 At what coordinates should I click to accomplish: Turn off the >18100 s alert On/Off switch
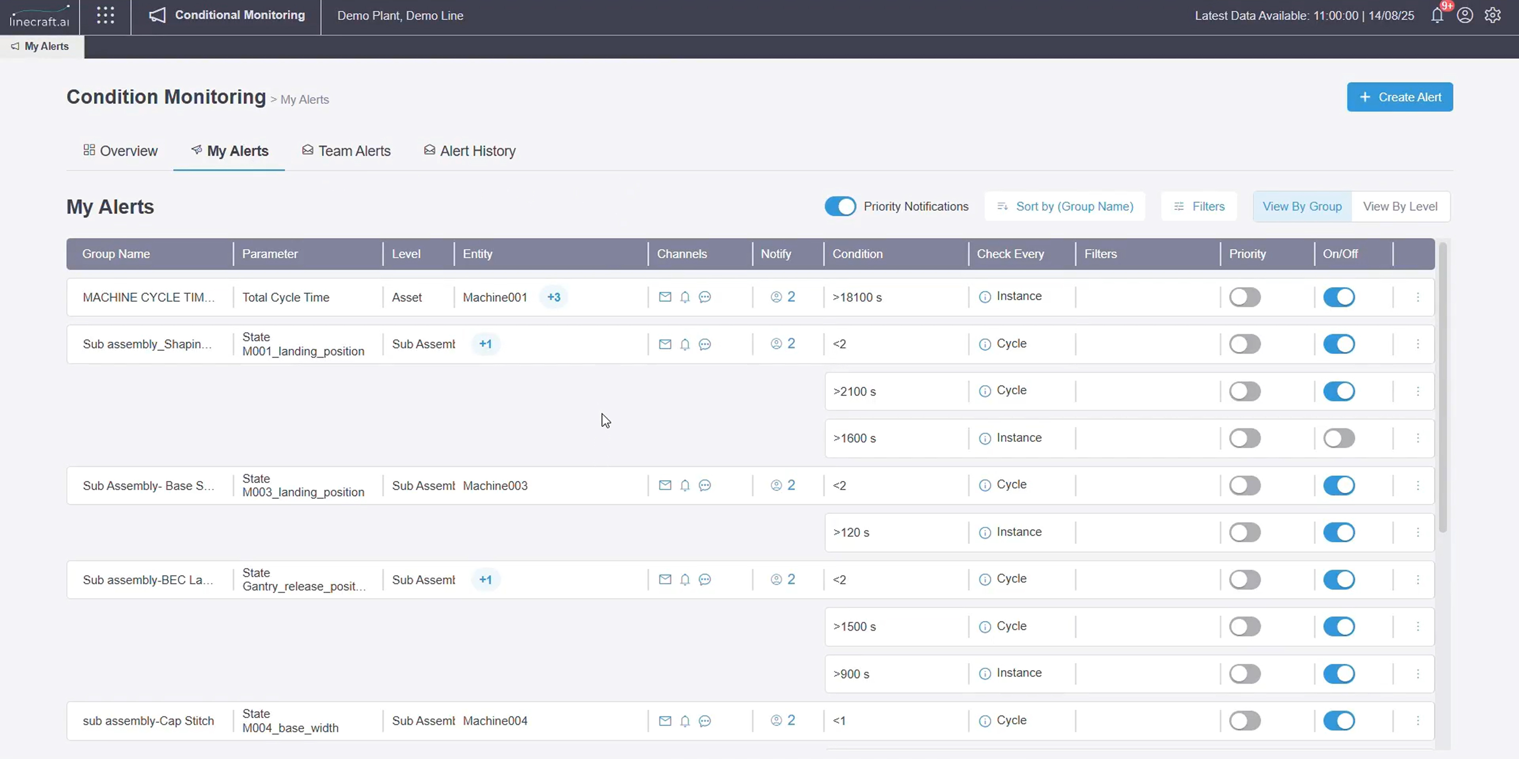click(1339, 297)
